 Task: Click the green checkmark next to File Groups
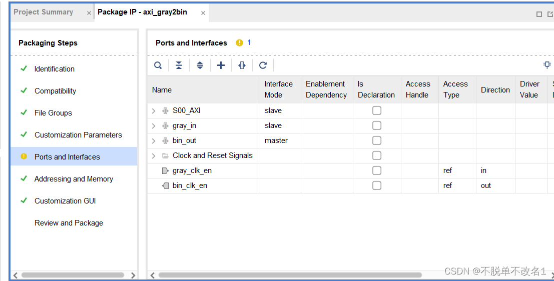pyautogui.click(x=24, y=112)
